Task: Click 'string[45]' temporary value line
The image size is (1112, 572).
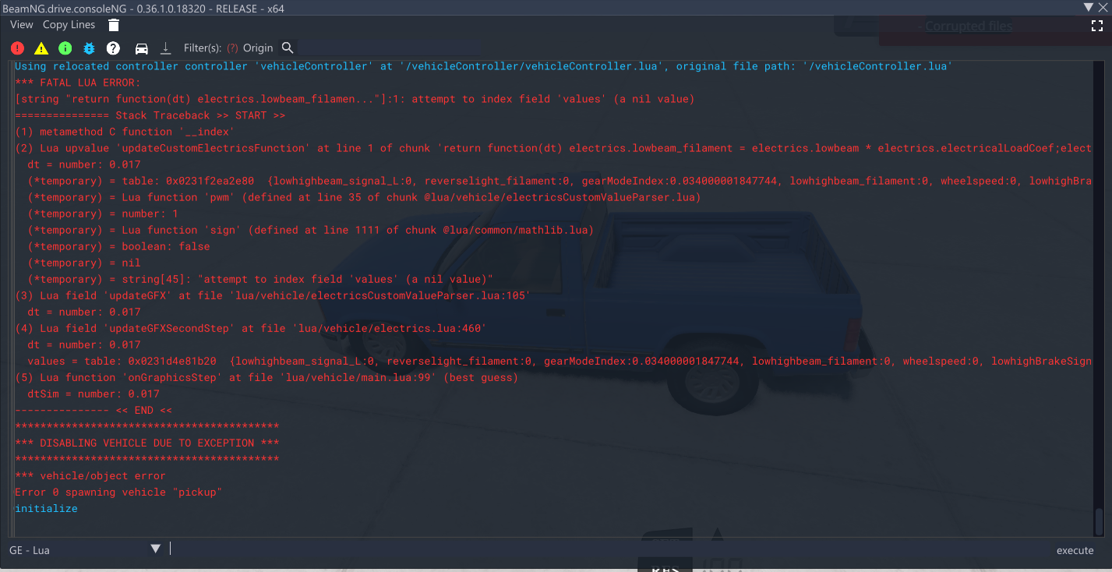Action: (260, 279)
